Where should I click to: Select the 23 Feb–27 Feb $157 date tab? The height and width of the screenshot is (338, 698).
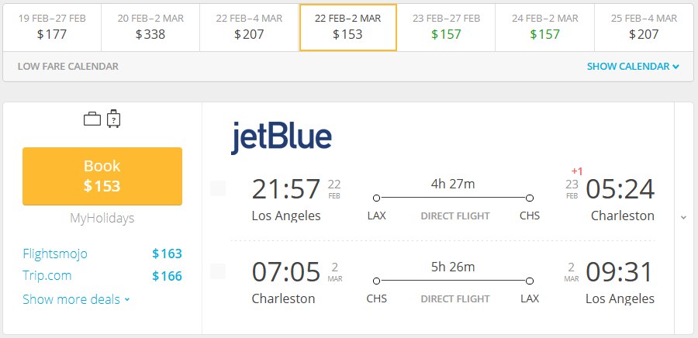coord(446,28)
